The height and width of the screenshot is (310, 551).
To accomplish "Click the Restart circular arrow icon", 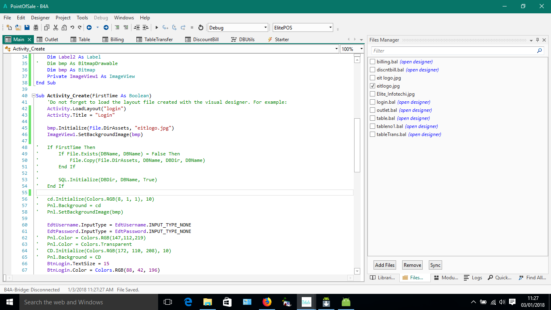I will 201,27.
